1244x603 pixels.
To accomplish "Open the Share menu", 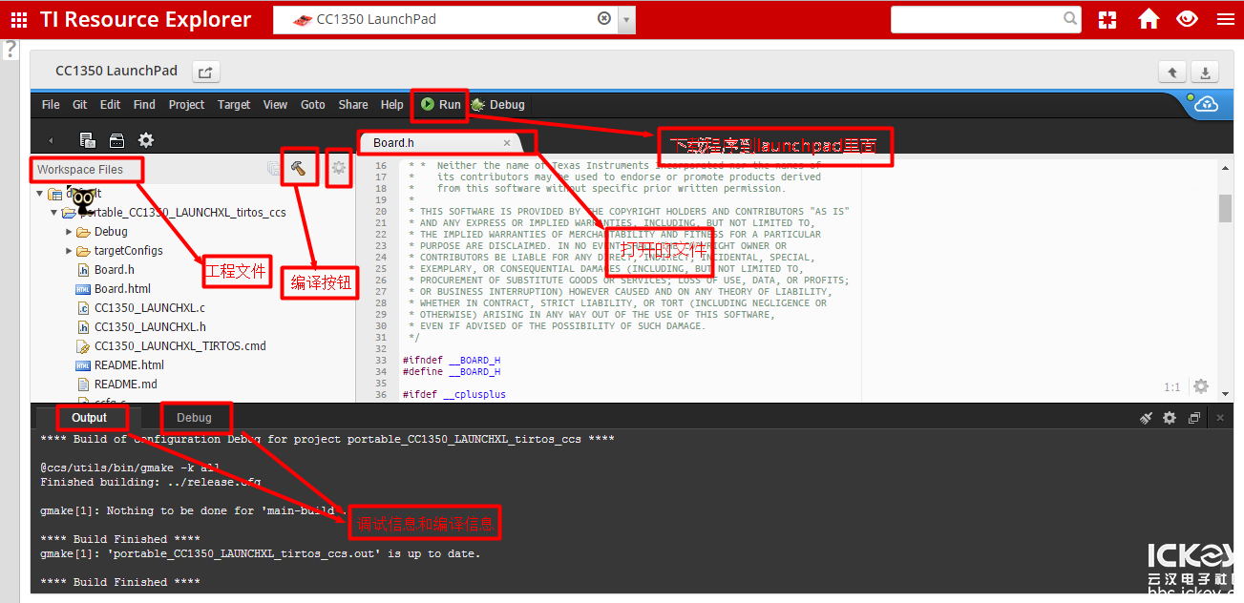I will coord(353,105).
